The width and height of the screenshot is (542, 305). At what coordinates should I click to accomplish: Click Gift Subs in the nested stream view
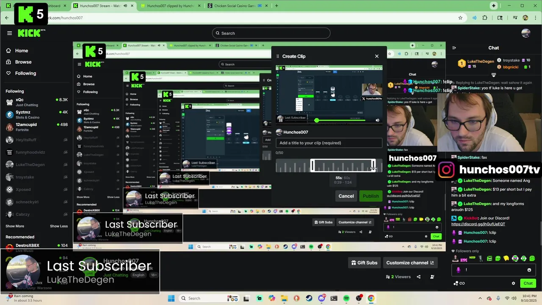tap(323, 222)
